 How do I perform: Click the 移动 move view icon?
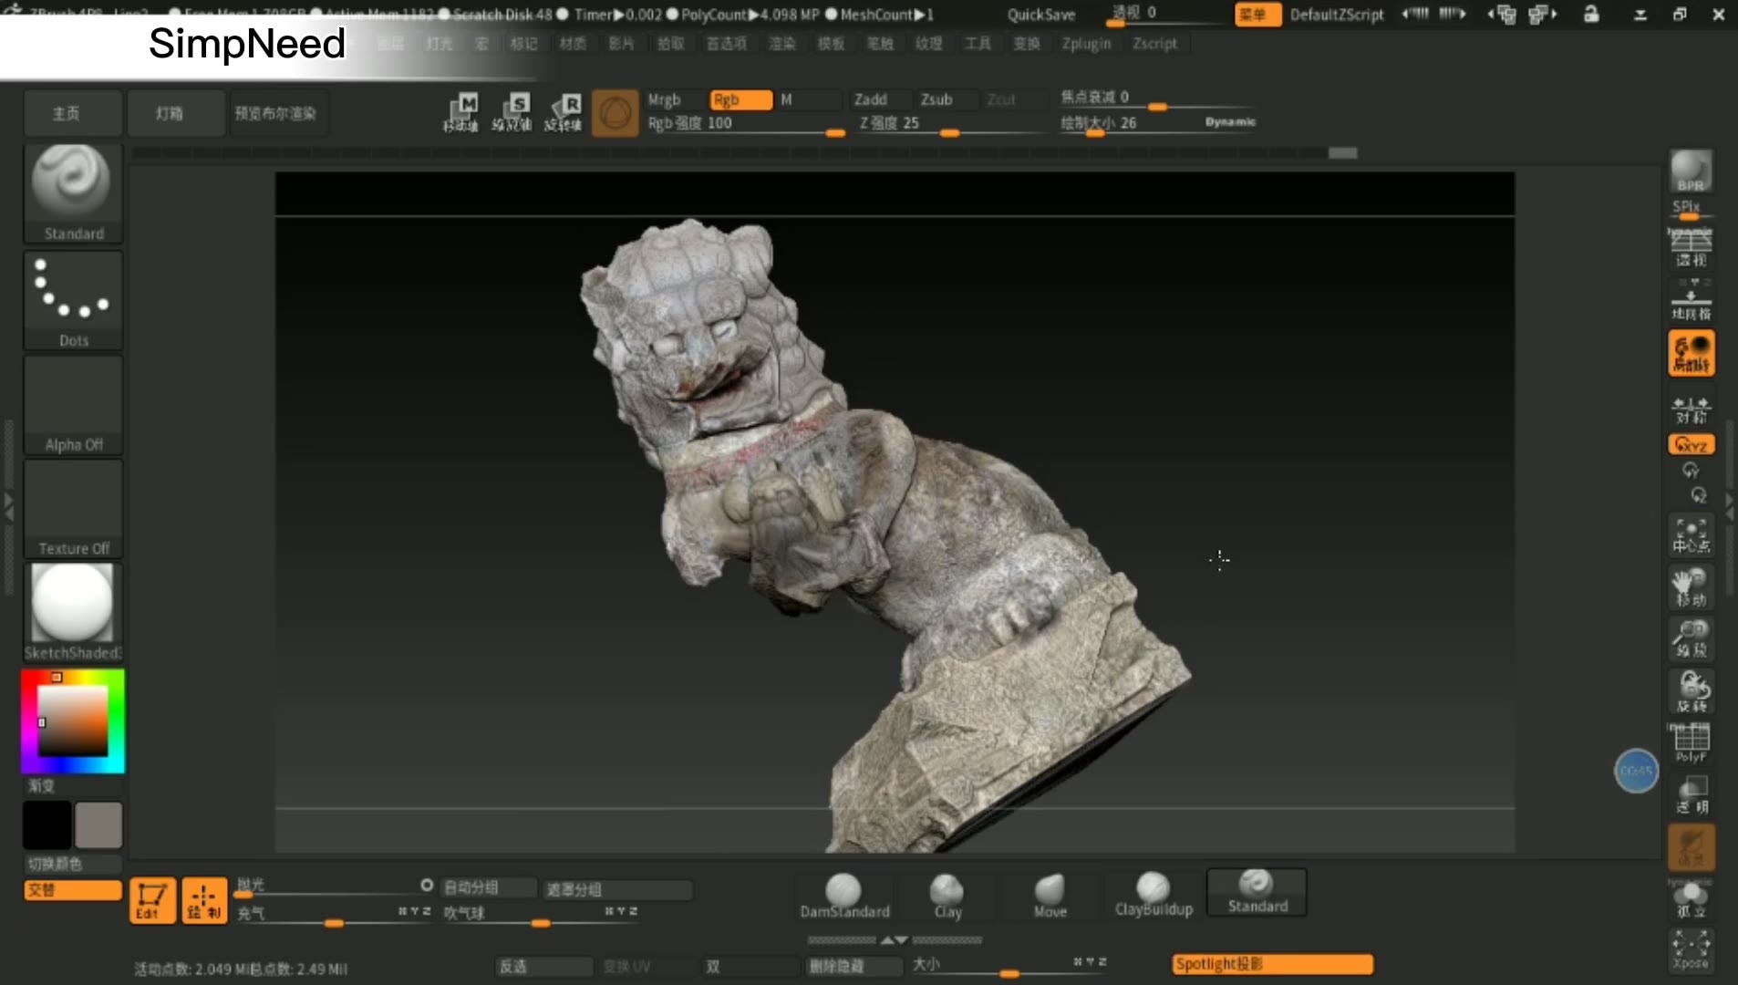[x=1691, y=588]
